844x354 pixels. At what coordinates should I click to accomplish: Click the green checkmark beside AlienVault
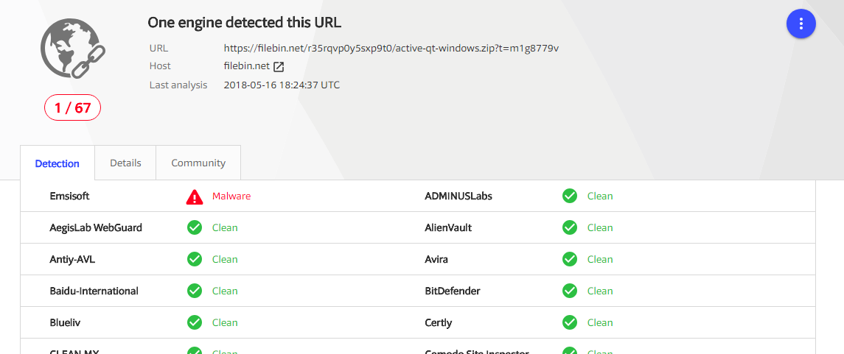[x=570, y=227]
